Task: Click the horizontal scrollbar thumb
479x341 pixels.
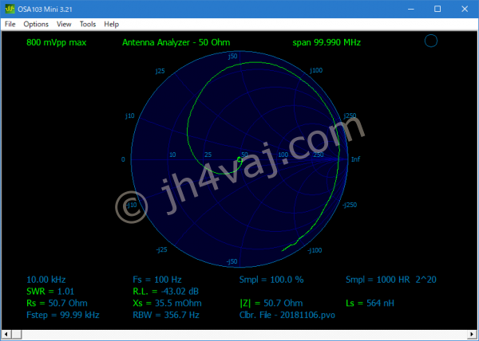Action: (16, 335)
